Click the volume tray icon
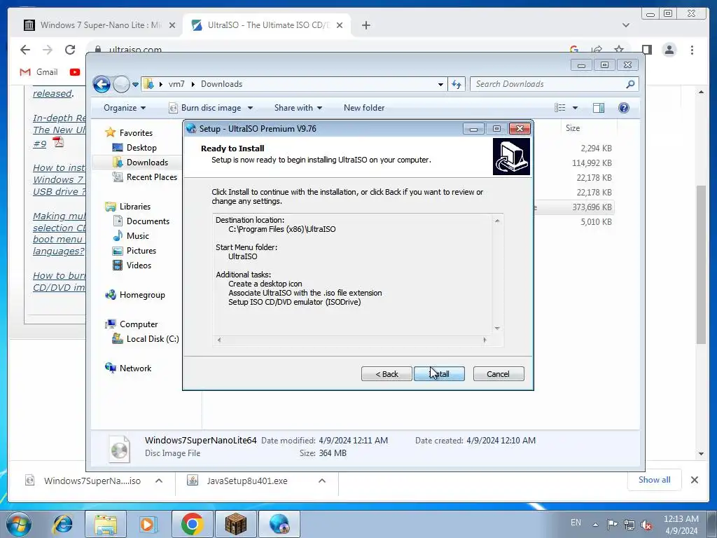The height and width of the screenshot is (538, 717). point(646,525)
